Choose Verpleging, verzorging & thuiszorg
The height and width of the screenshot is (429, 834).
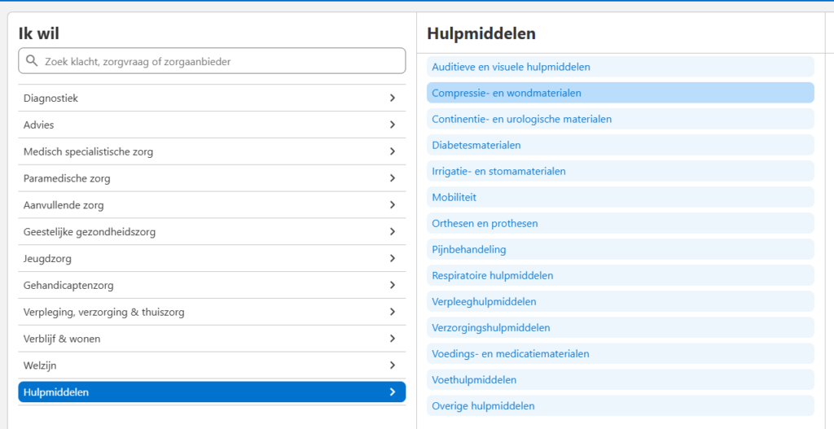coord(104,313)
